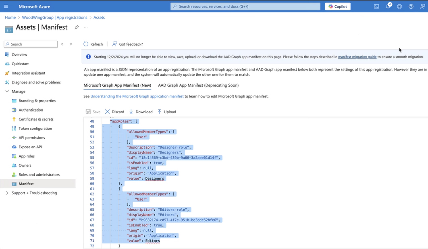
Task: Go to Home breadcrumb
Action: [x=10, y=17]
